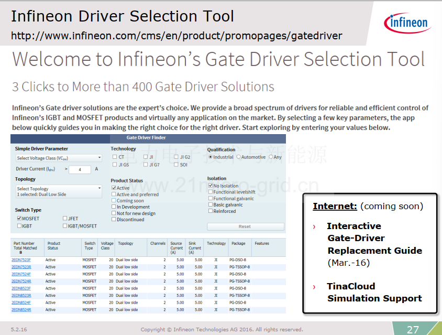Image resolution: width=442 pixels, height=335 pixels.
Task: Check the JFET switch type checkbox
Action: pos(65,218)
